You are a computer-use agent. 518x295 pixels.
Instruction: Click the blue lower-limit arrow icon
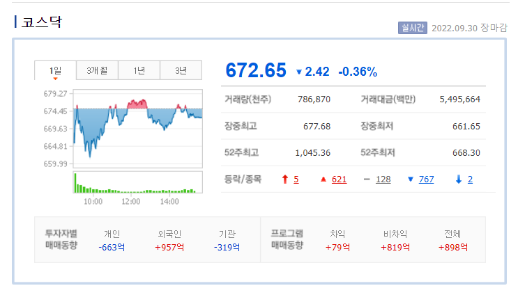tap(459, 180)
